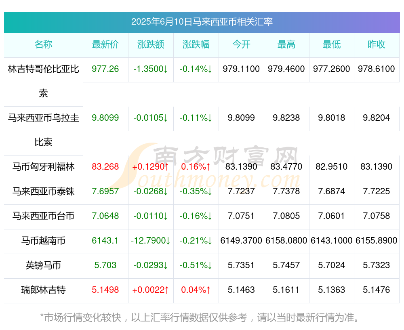The height and width of the screenshot is (330, 404).
Task: Click low value 977.2600
Action: 331,69
